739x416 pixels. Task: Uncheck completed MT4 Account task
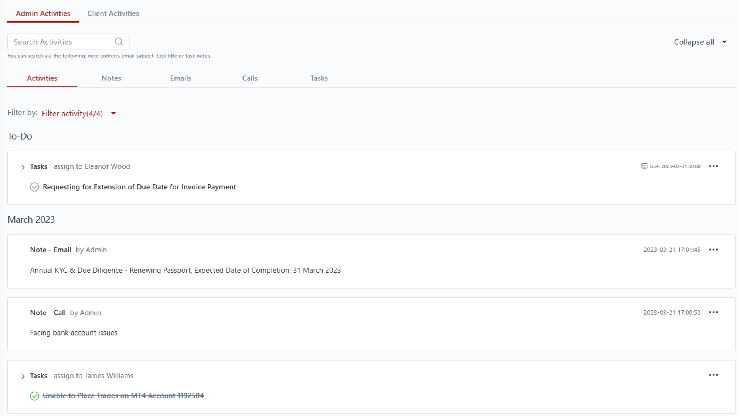point(34,396)
